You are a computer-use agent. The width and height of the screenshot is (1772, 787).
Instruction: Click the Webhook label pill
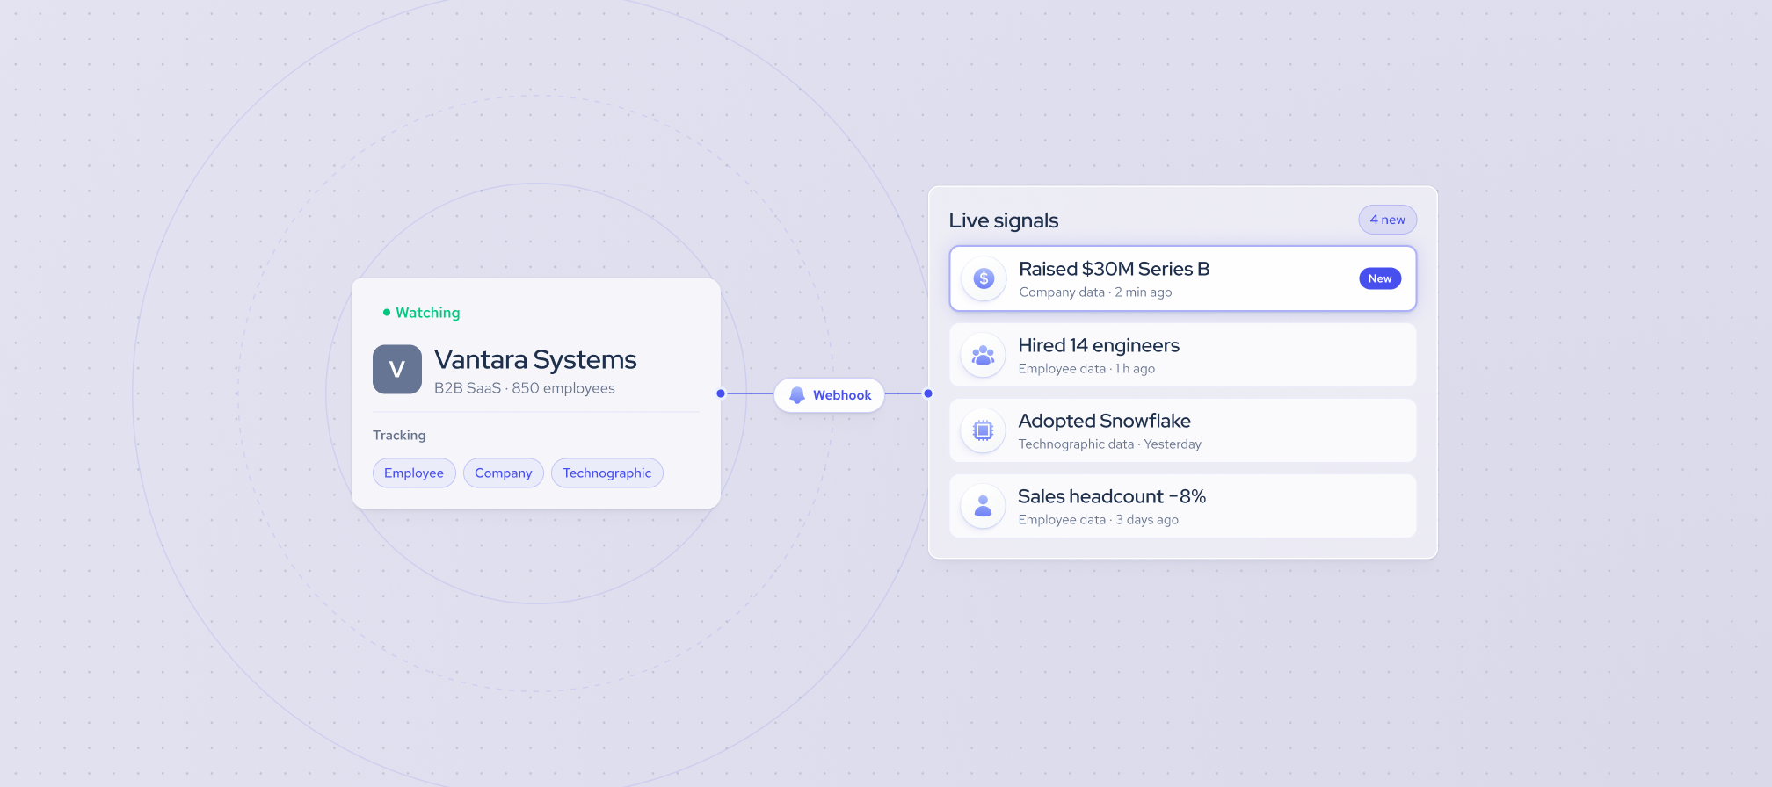(x=829, y=395)
